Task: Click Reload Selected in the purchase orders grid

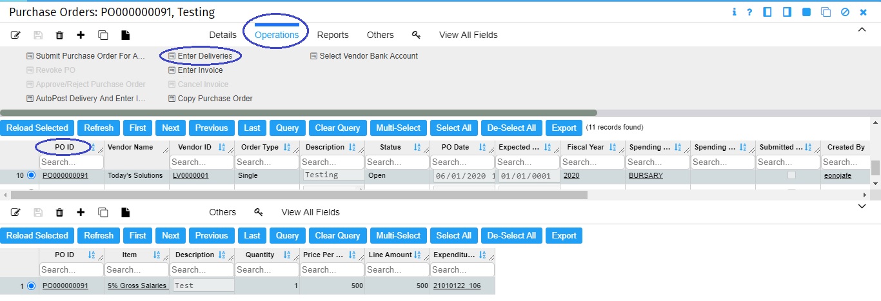Action: pos(37,128)
